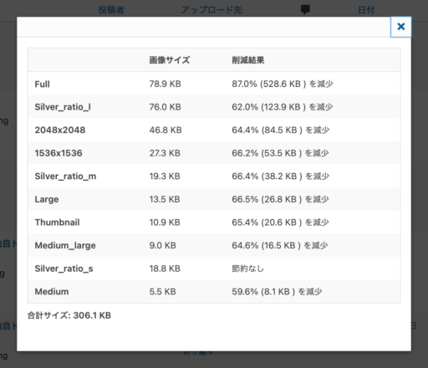Select the 78.9 KB size value
This screenshot has width=428, height=368.
click(165, 84)
